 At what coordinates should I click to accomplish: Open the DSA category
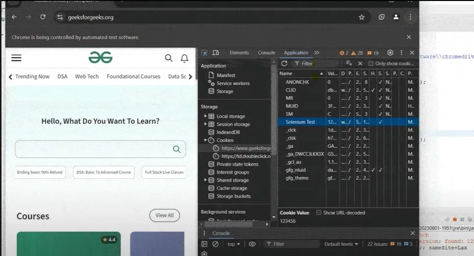tap(62, 77)
